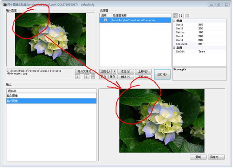Click the alphabetical sort icon in property grid
Screen dimensions: 233x168
(x=180, y=16)
